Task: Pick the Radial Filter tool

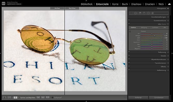Action: pyautogui.click(x=148, y=13)
